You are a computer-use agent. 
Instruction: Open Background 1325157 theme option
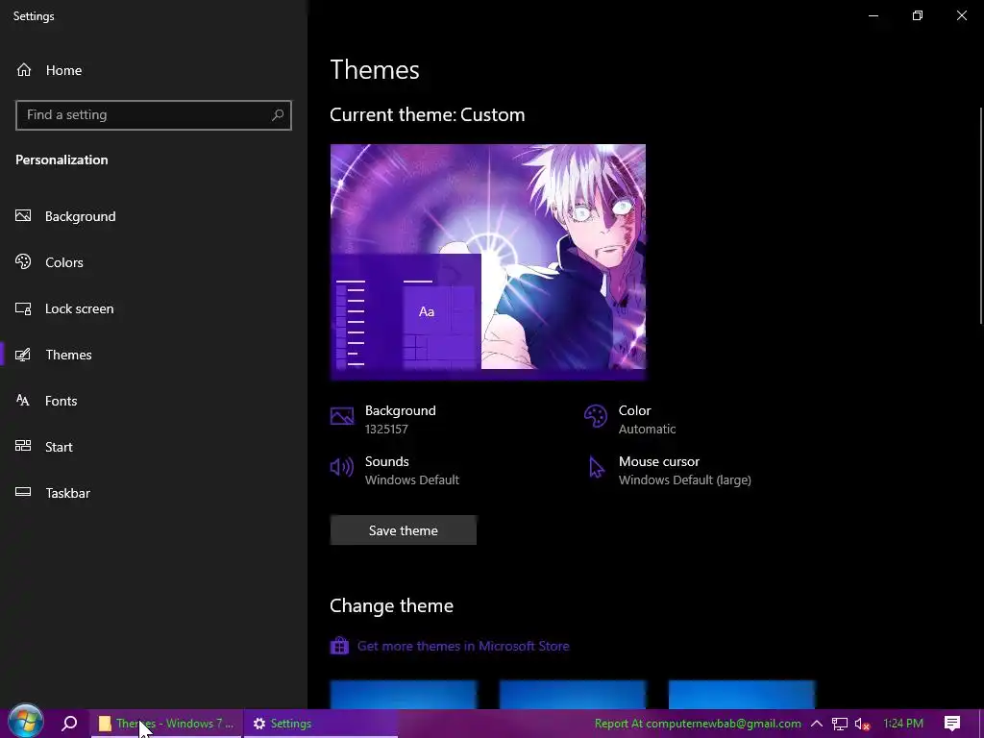(401, 419)
